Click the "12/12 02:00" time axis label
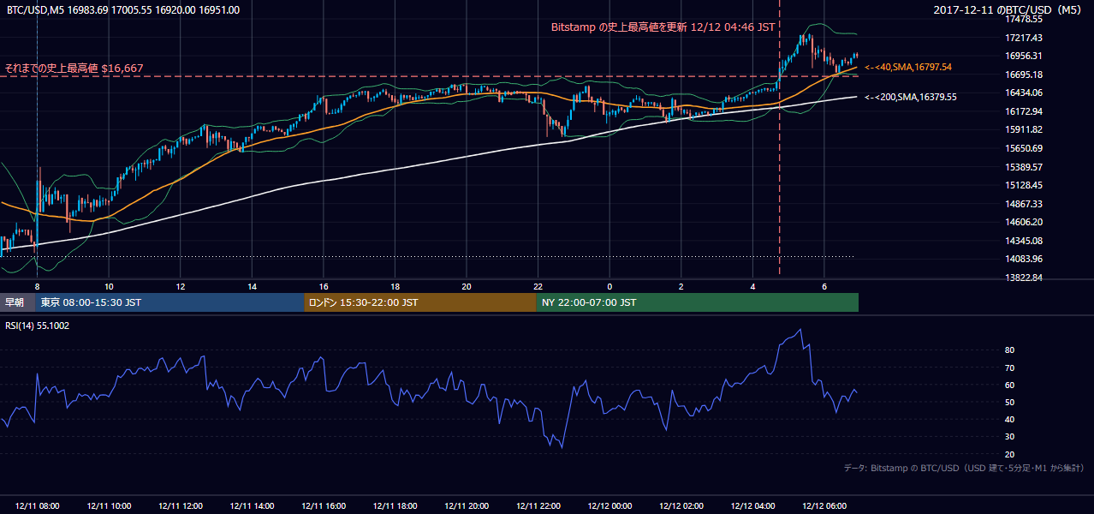This screenshot has width=1094, height=514. 682,506
